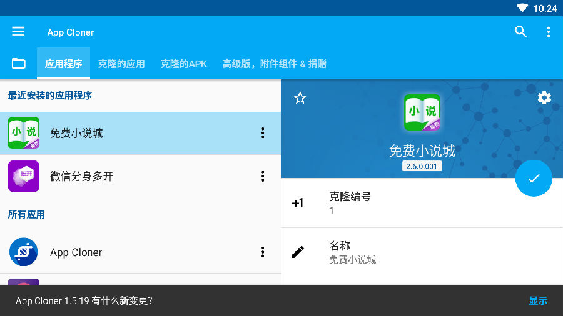The image size is (563, 316).
Task: Open more options for 微信分身多开 row
Action: click(x=263, y=176)
